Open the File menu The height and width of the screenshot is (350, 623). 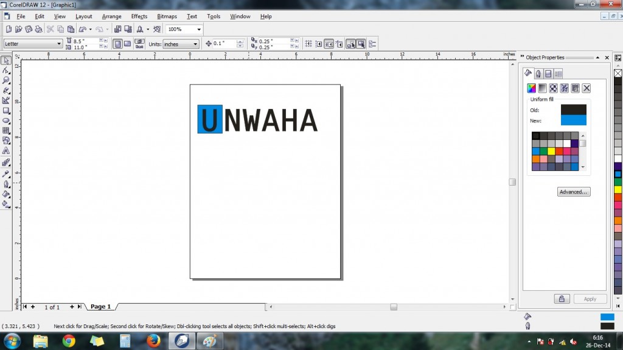pyautogui.click(x=21, y=16)
